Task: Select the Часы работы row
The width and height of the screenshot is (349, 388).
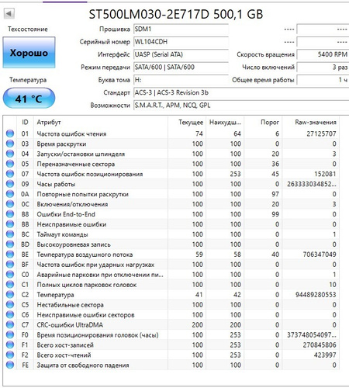Action: point(171,184)
